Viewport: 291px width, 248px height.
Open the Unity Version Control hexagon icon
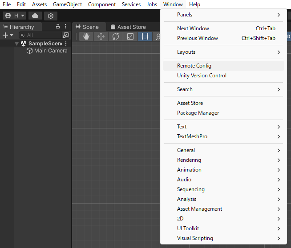click(x=51, y=16)
